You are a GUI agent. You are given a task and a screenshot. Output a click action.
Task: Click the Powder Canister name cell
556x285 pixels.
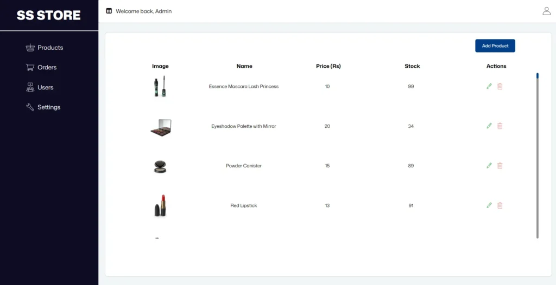click(244, 166)
